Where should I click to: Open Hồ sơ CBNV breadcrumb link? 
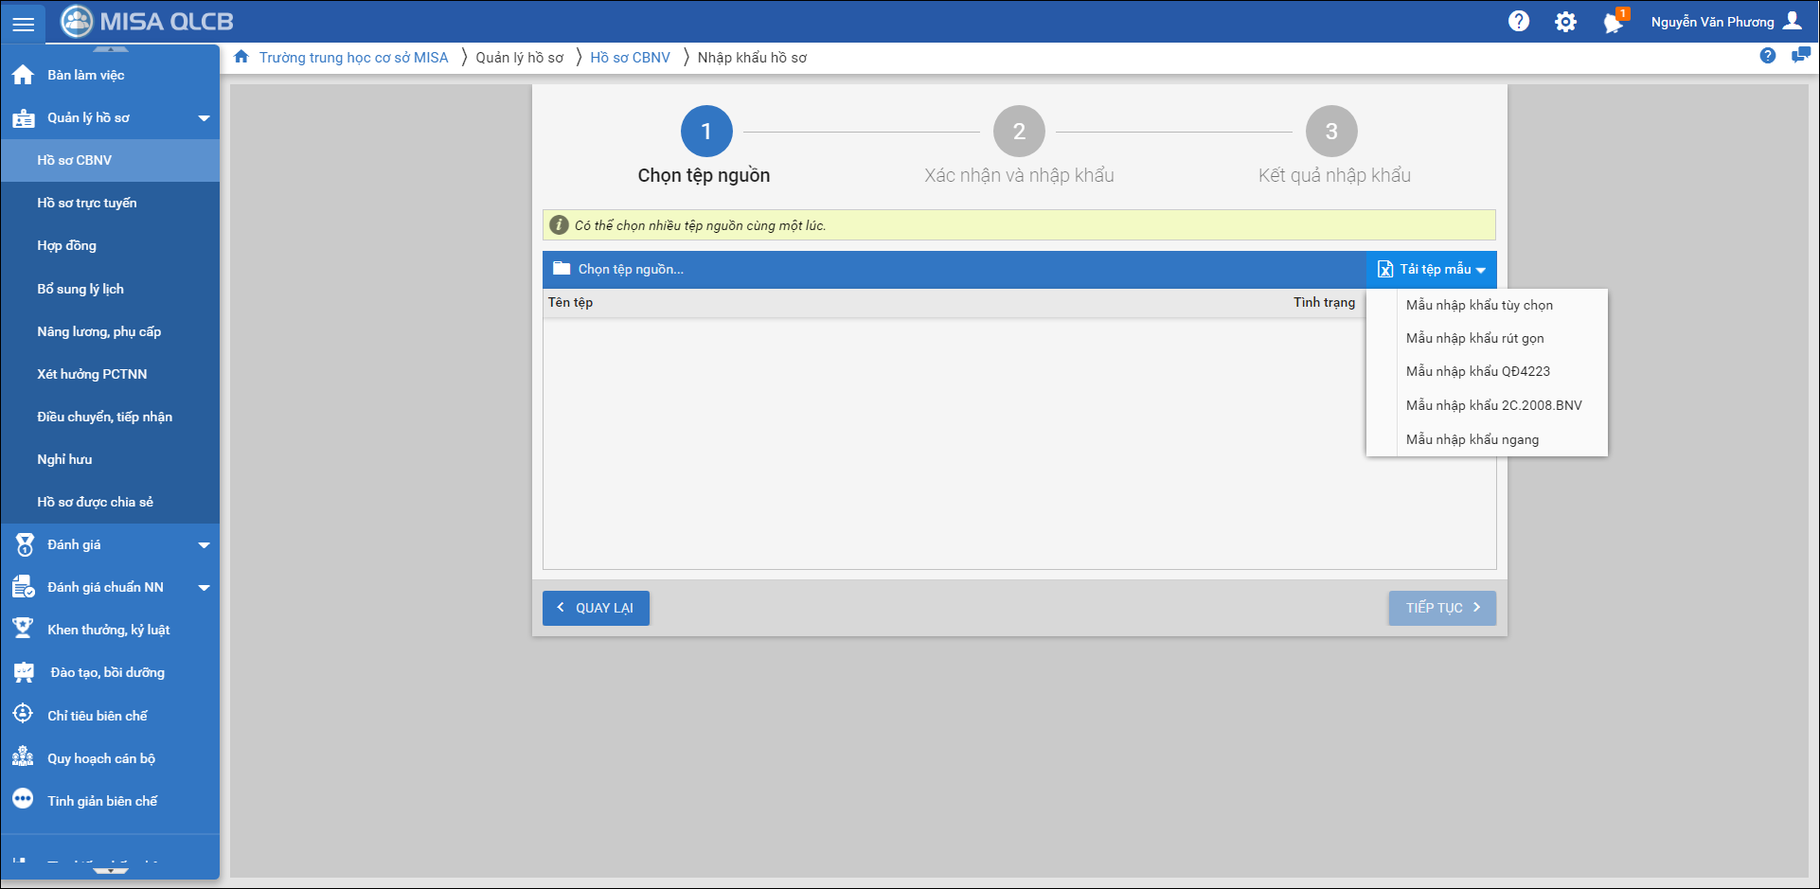coord(630,58)
